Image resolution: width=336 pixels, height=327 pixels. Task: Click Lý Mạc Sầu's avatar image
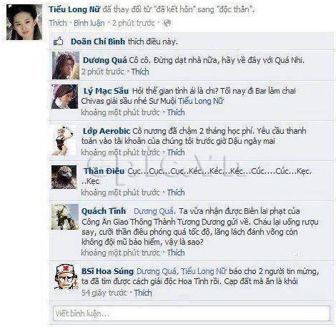tap(65, 97)
